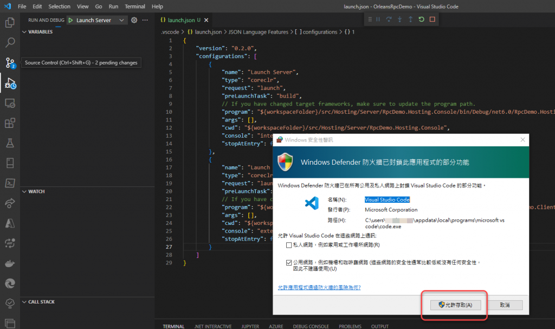Close the launch.json editor tab
The height and width of the screenshot is (329, 555).
point(206,20)
